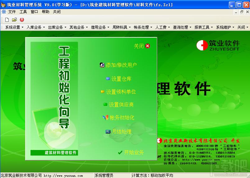The width and height of the screenshot is (250, 178).
Task: Click the application house icon in title bar
Action: 3,5
